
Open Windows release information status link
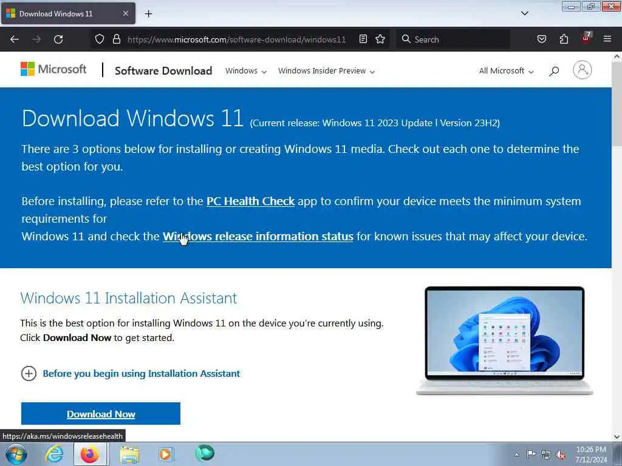click(258, 237)
